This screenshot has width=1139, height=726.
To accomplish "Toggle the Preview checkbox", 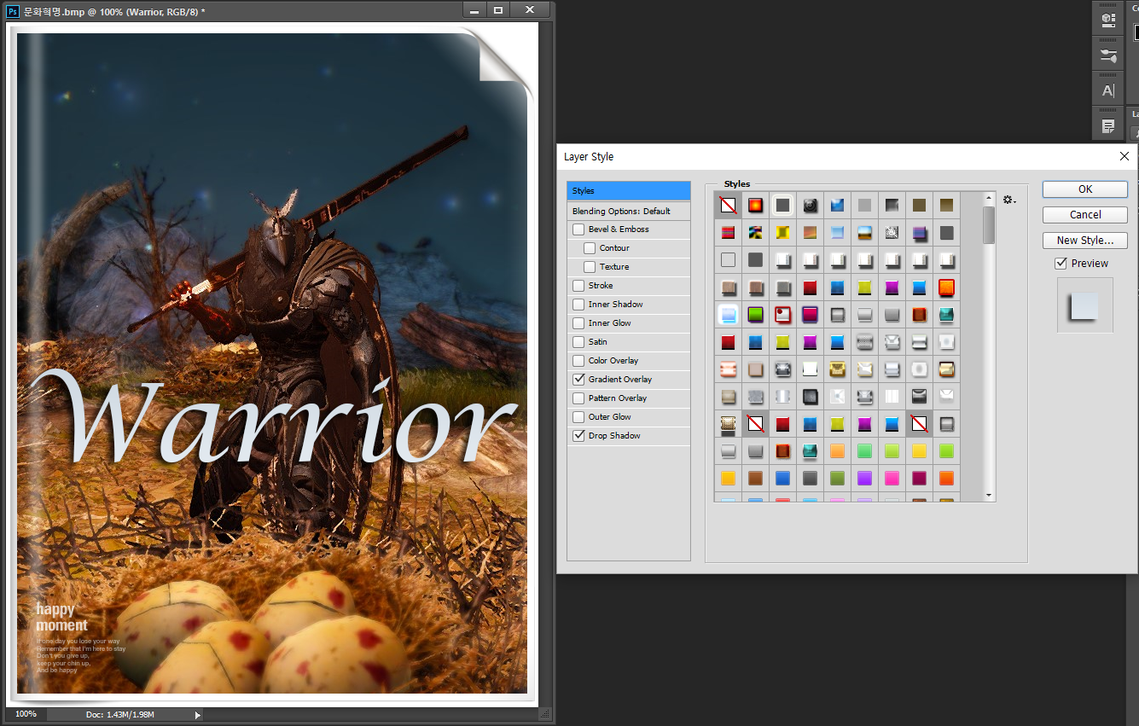I will [1061, 264].
